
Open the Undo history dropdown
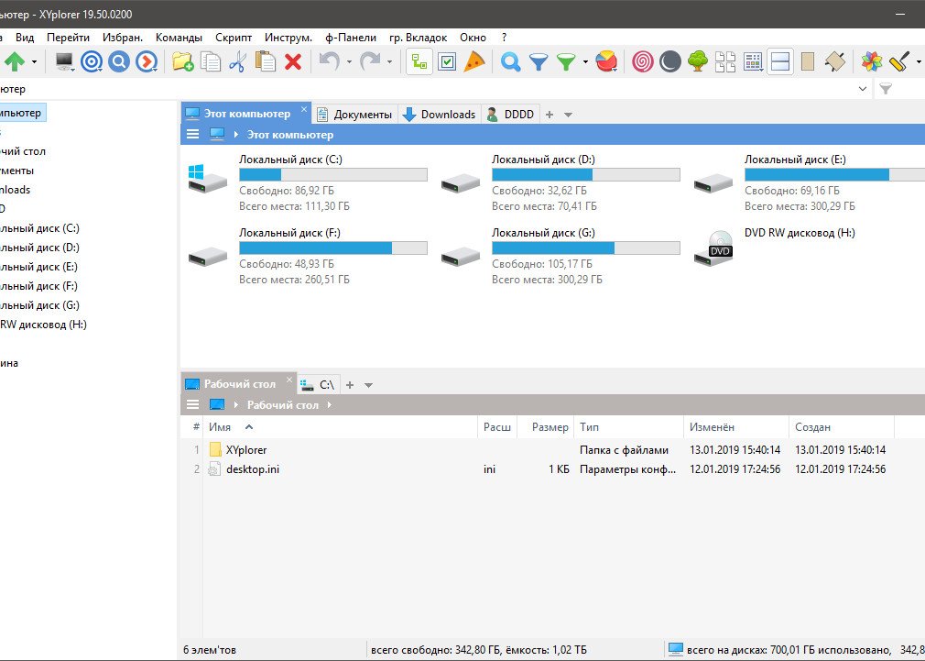click(x=349, y=61)
